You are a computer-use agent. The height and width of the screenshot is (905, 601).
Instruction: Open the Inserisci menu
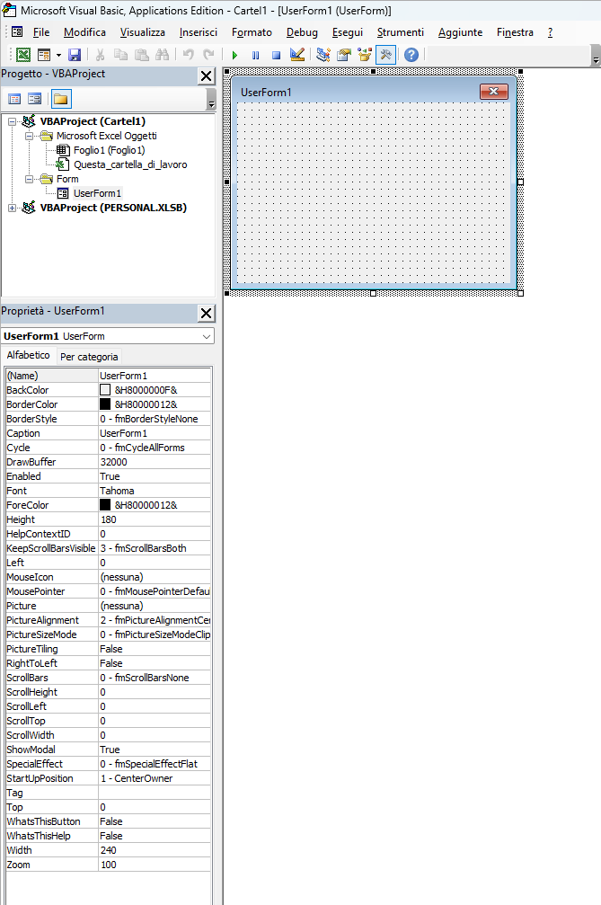click(199, 32)
